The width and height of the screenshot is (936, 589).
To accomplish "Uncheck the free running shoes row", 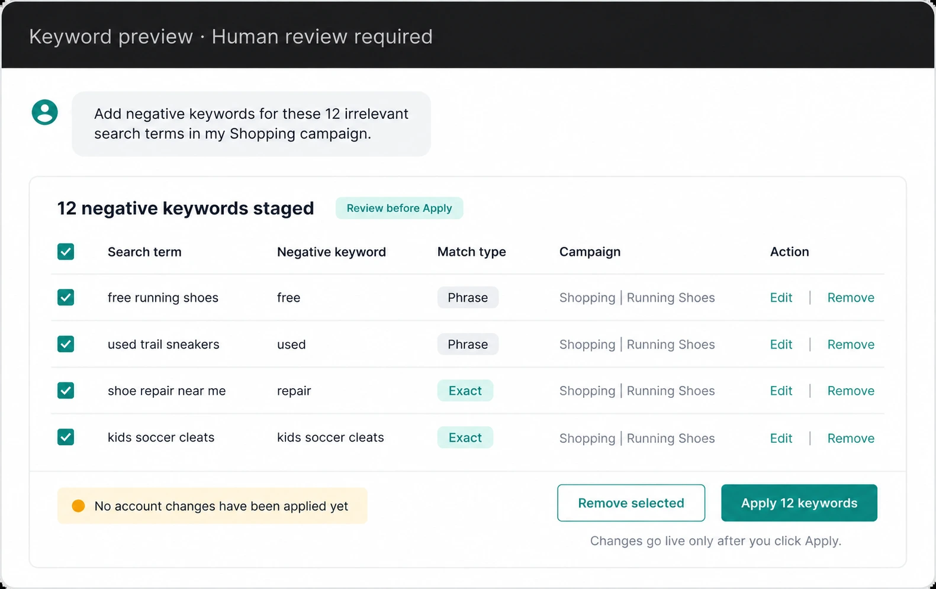I will pos(66,297).
